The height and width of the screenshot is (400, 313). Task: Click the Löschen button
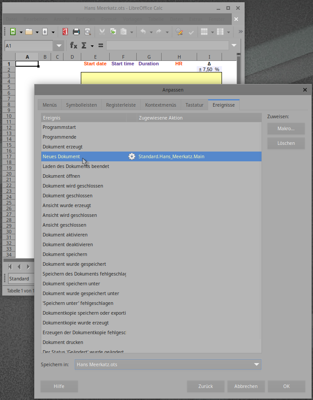[286, 143]
